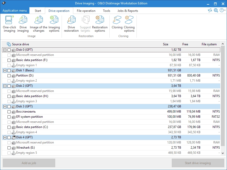Click the Empty region 1 icon
227x170 pixels.
14,65
